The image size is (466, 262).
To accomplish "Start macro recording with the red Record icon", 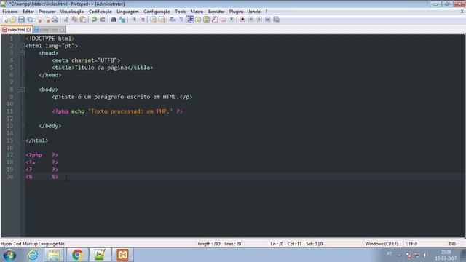I will [x=242, y=20].
